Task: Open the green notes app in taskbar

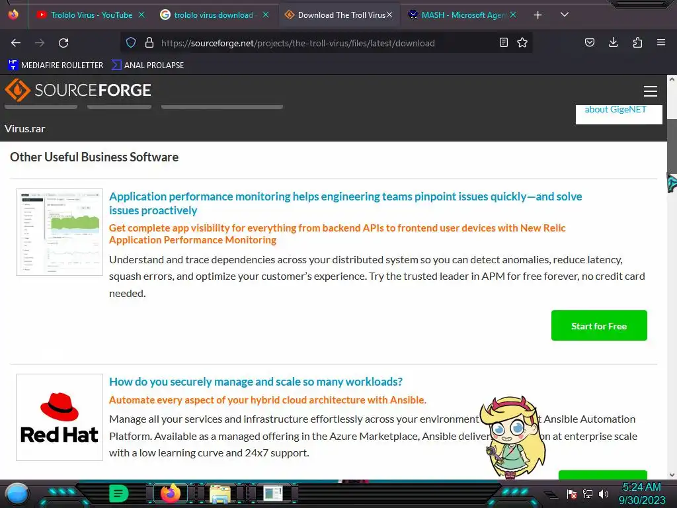Action: [118, 493]
